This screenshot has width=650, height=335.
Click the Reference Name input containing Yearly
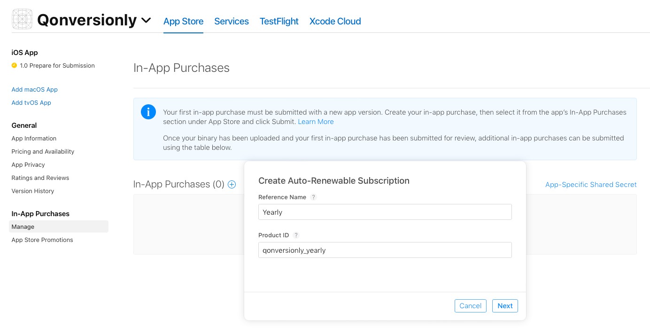pos(385,212)
